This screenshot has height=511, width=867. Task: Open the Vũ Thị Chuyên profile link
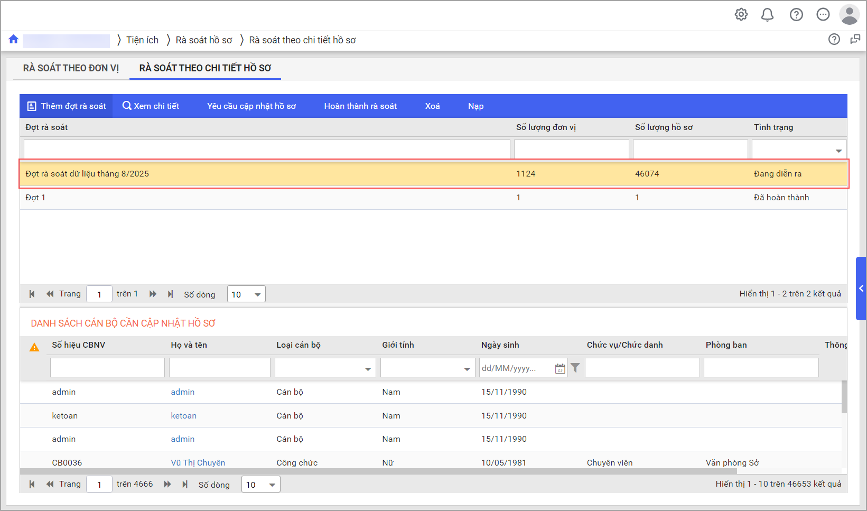(x=198, y=462)
